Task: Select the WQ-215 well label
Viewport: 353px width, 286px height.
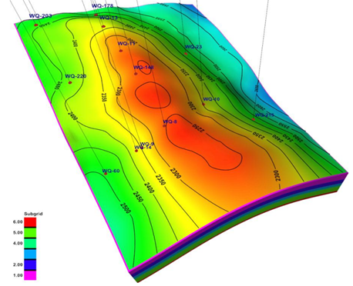Action: 264,115
